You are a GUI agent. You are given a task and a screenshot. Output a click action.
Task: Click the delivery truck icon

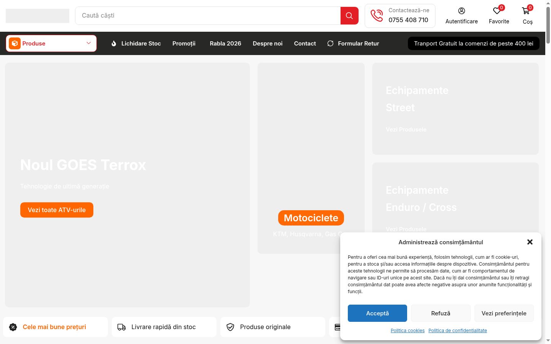(122, 327)
